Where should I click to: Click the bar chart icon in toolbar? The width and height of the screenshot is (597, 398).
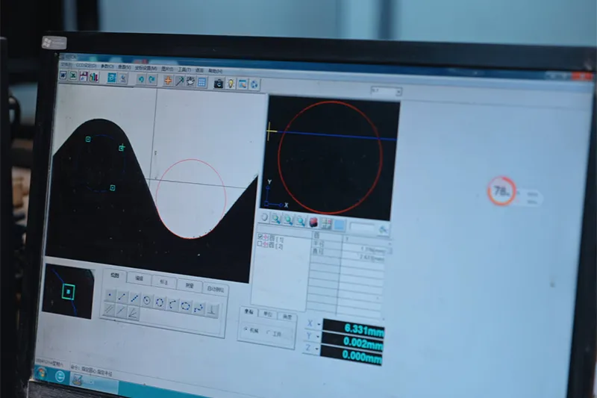pos(94,77)
